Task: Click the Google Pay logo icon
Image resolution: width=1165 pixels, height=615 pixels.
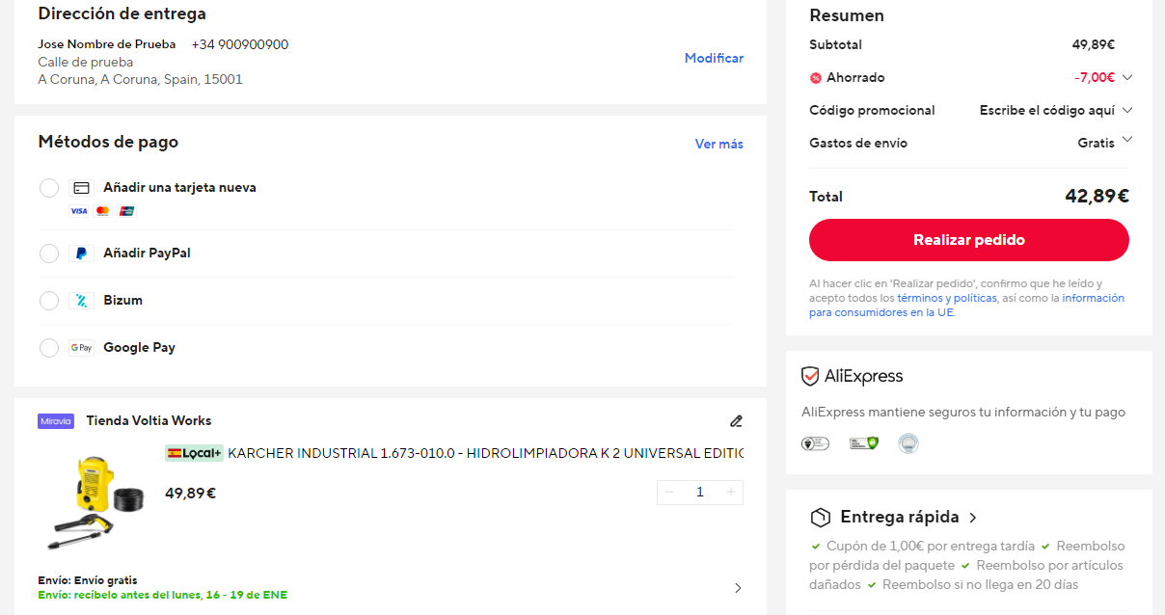Action: 82,348
